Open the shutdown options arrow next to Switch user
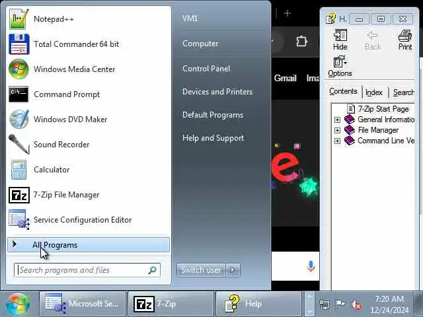423x317 pixels. pos(233,270)
